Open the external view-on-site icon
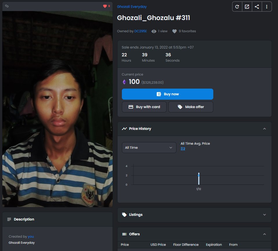Viewport: 278px width, 251px height. tap(247, 7)
